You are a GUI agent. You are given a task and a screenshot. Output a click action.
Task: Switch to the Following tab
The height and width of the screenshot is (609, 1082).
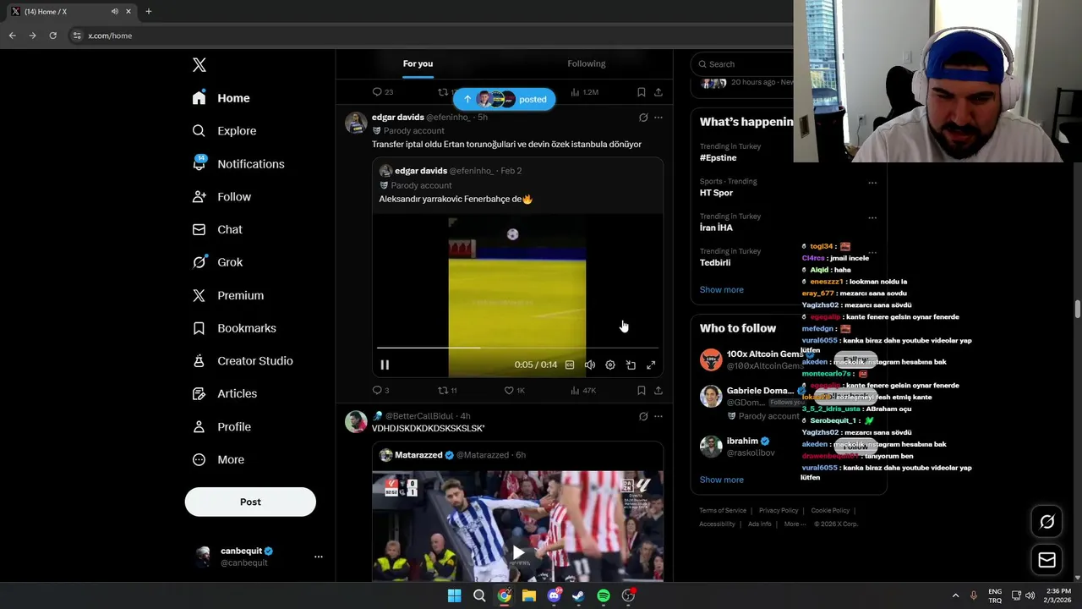click(x=587, y=63)
